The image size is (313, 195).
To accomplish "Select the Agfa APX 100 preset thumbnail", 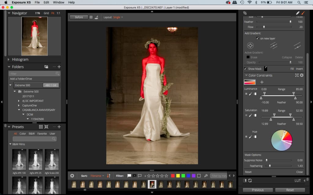I will pos(19,159).
